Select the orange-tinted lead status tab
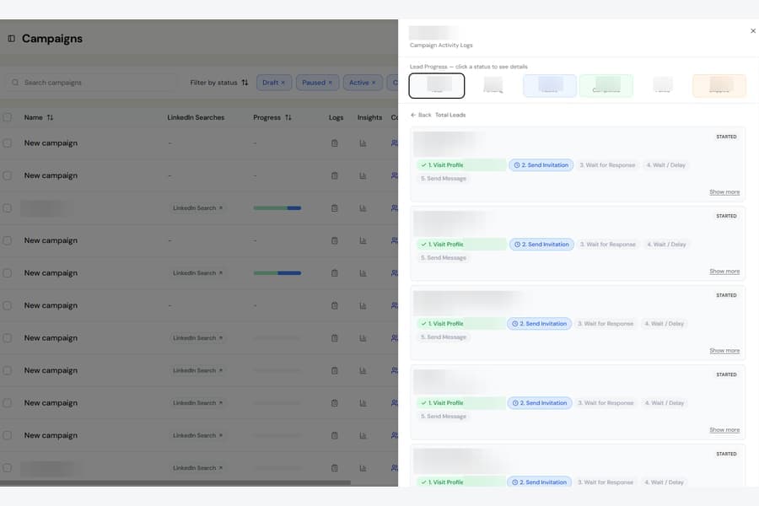This screenshot has height=506, width=759. click(x=719, y=86)
